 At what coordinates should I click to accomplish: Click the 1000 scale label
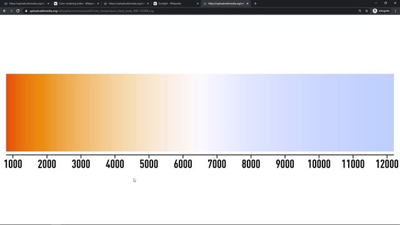click(13, 164)
